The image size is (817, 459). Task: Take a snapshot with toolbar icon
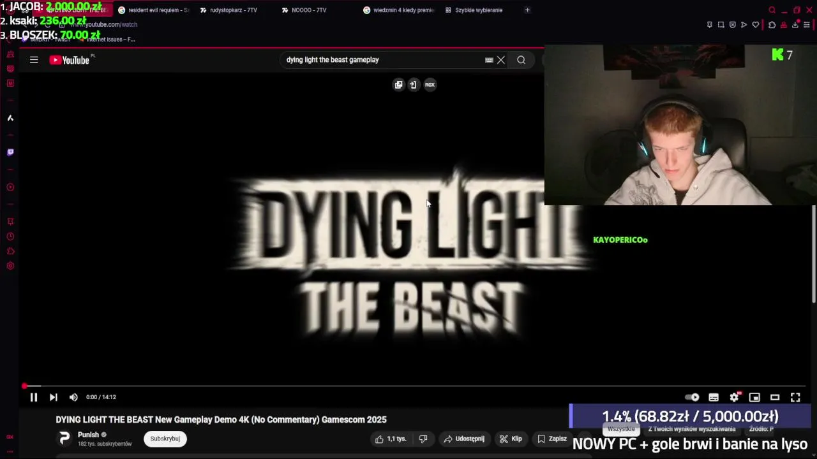(721, 25)
